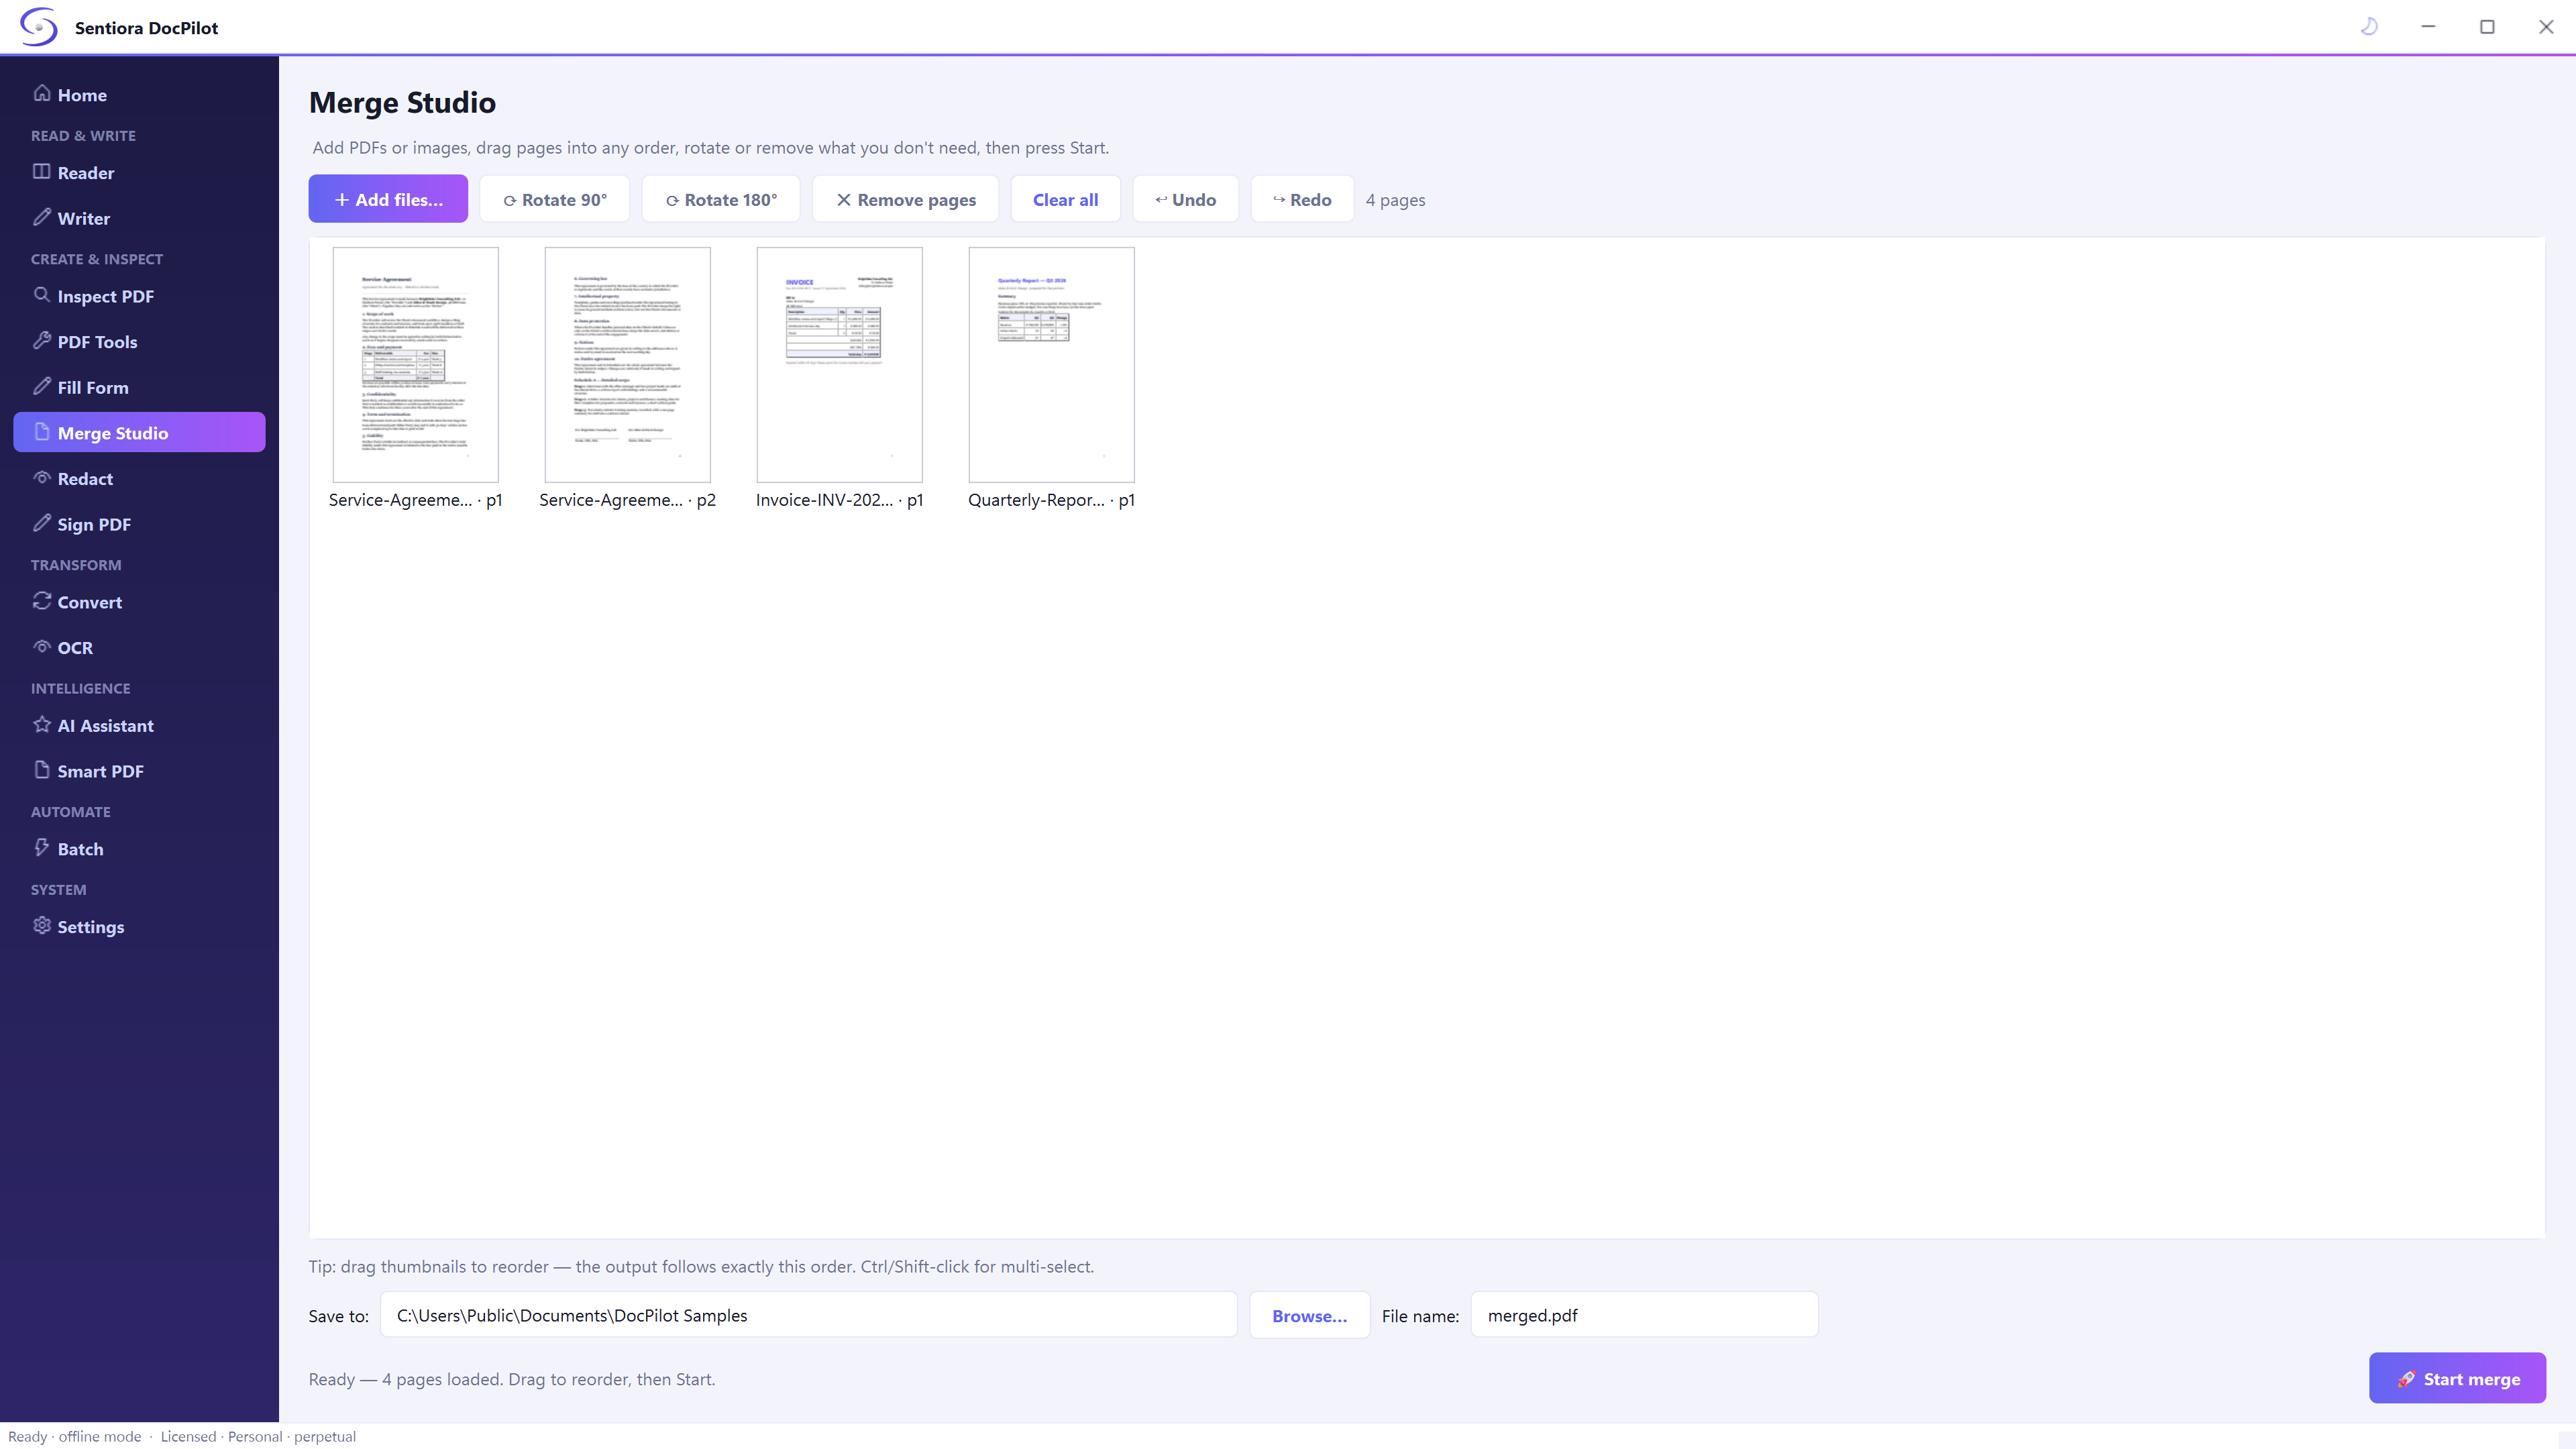This screenshot has width=2576, height=1449.
Task: Click the Convert arrows icon
Action: click(42, 601)
